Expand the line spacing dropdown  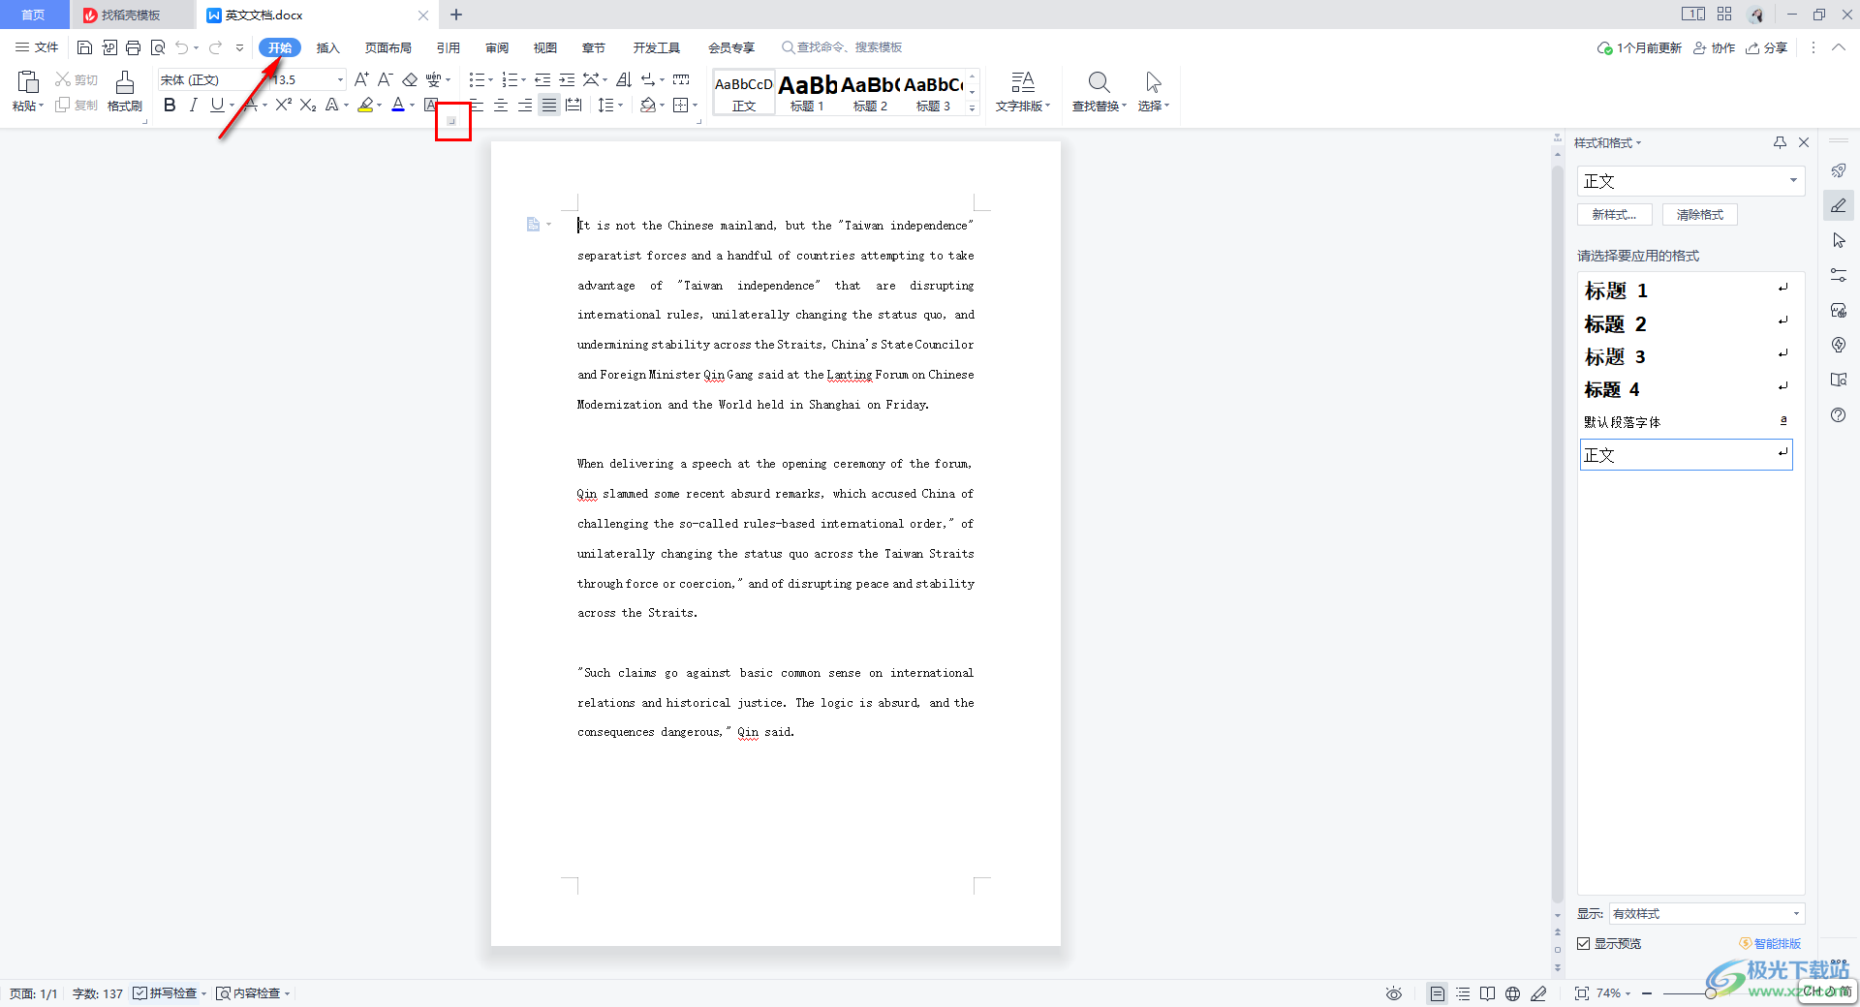pyautogui.click(x=620, y=105)
